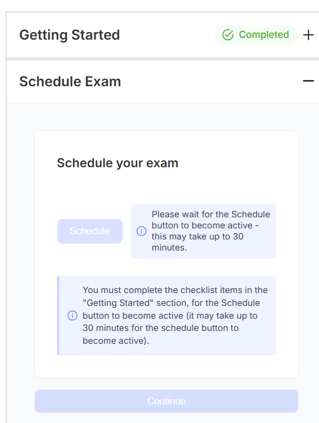Image resolution: width=319 pixels, height=423 pixels.
Task: Click the disabled Schedule button
Action: (x=90, y=231)
